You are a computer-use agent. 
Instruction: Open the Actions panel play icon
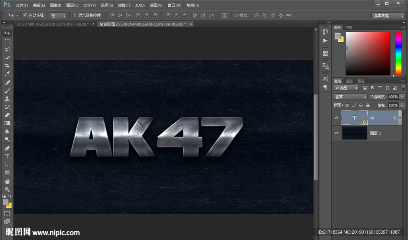[x=325, y=41]
